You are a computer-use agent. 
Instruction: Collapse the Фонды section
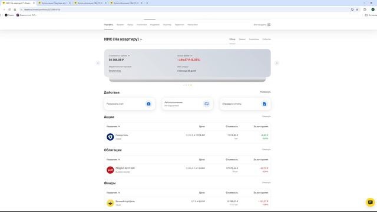click(x=266, y=183)
